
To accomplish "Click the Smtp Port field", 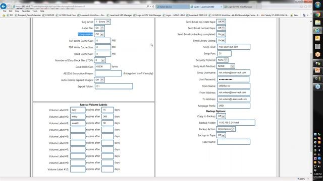I will (x=224, y=53).
